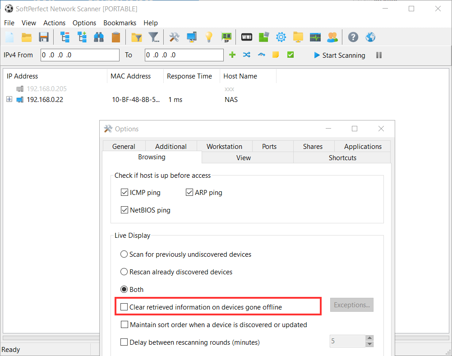Click the To IP address field

[x=184, y=55]
